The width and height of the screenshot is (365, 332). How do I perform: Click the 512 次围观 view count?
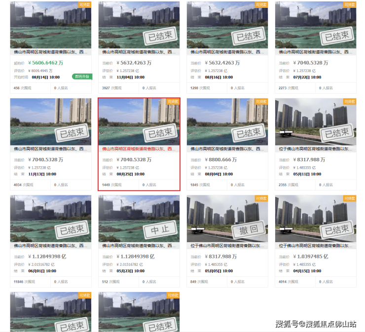pyautogui.click(x=111, y=282)
